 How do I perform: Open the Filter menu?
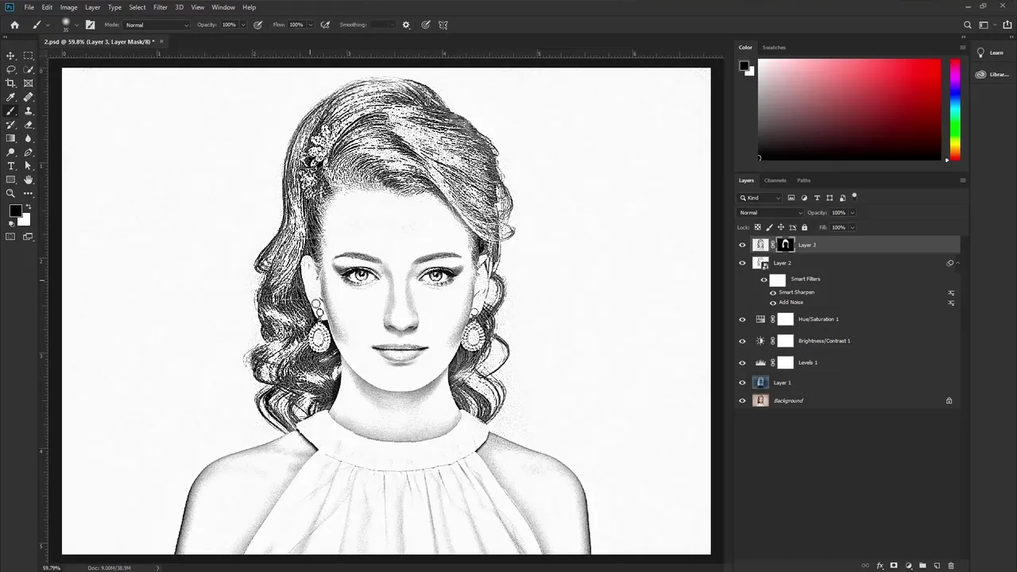click(160, 7)
